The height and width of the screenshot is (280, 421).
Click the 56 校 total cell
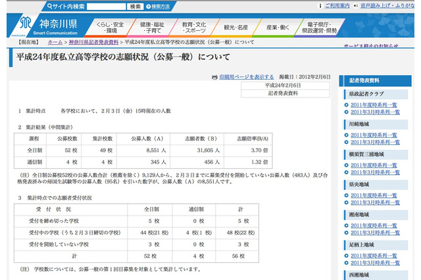pyautogui.click(x=237, y=256)
